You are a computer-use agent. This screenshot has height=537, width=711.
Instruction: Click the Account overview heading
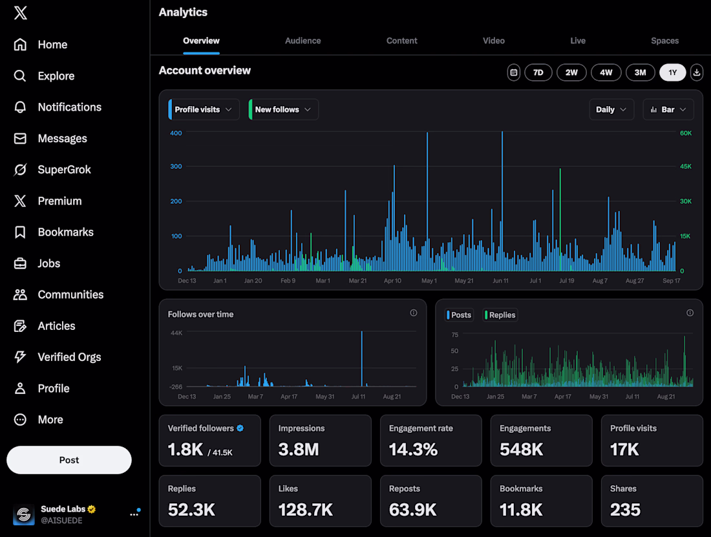204,71
